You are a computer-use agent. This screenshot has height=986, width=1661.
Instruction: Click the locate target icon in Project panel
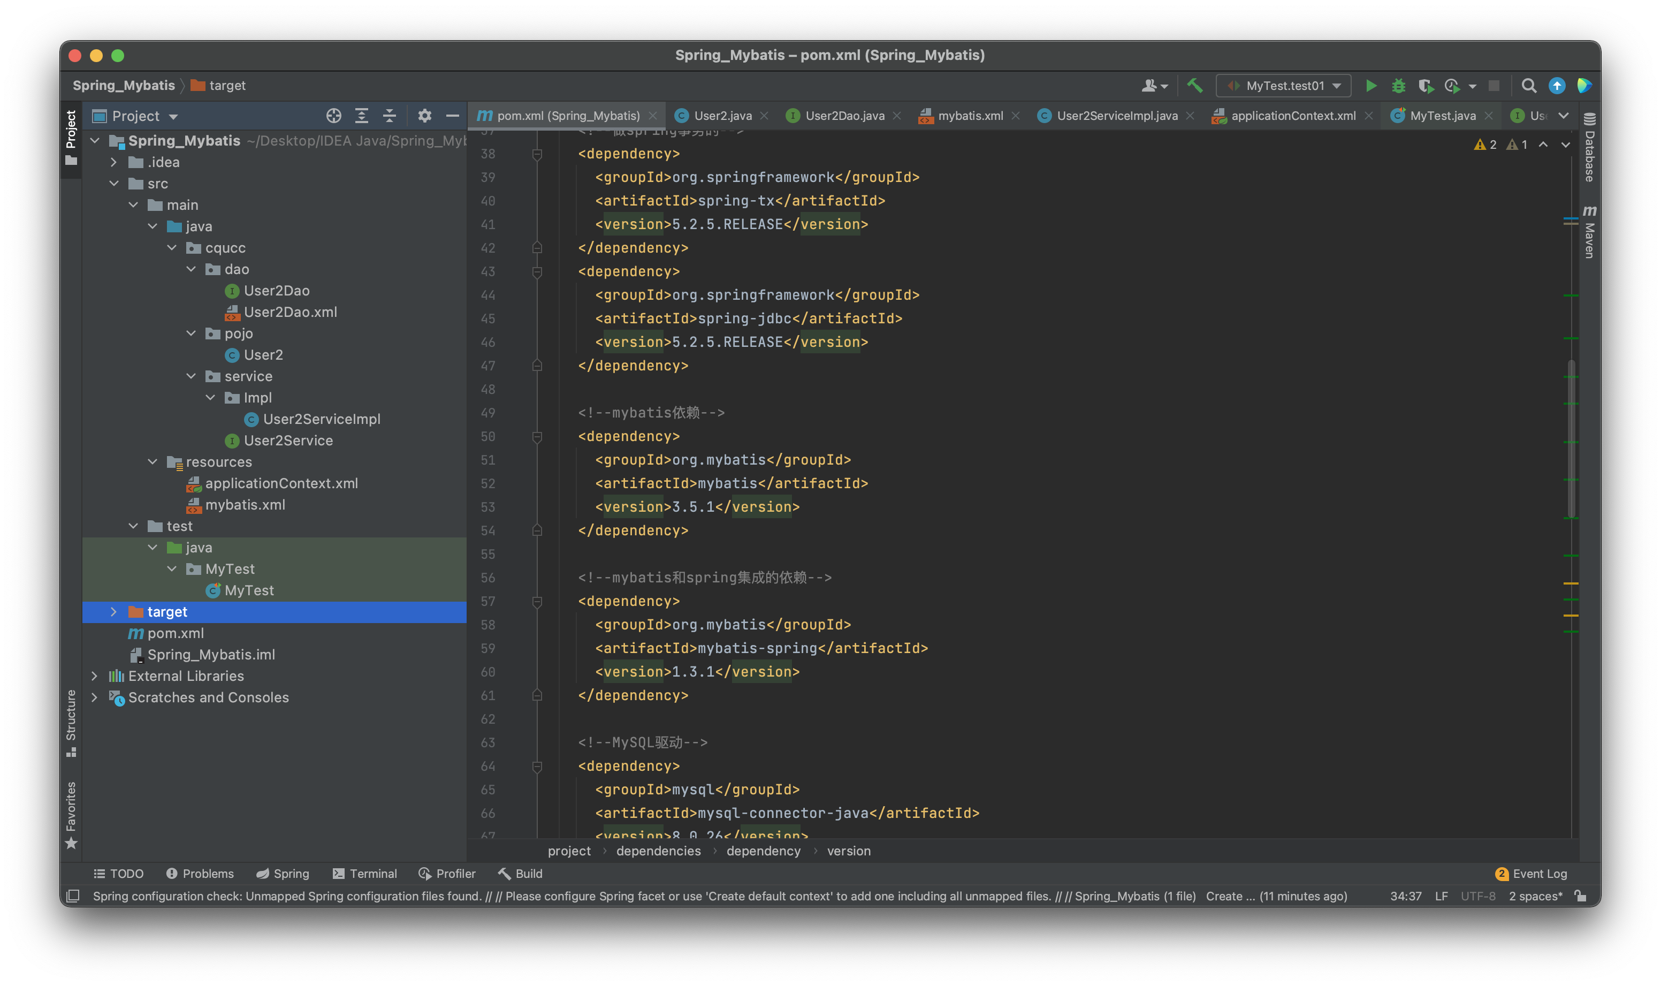333,116
